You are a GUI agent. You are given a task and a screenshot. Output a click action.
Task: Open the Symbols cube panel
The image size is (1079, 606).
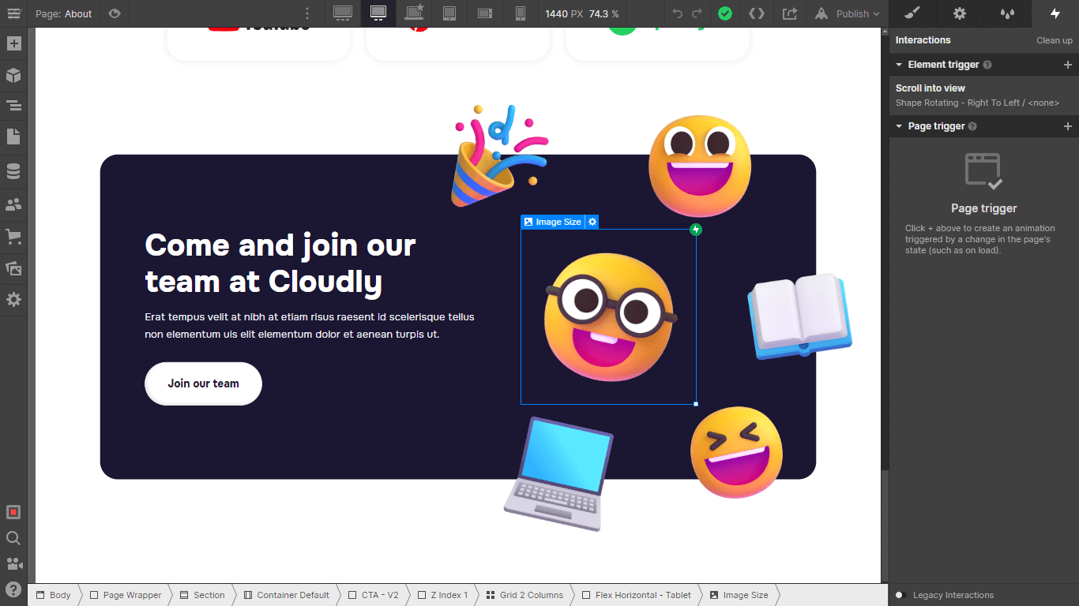click(13, 75)
